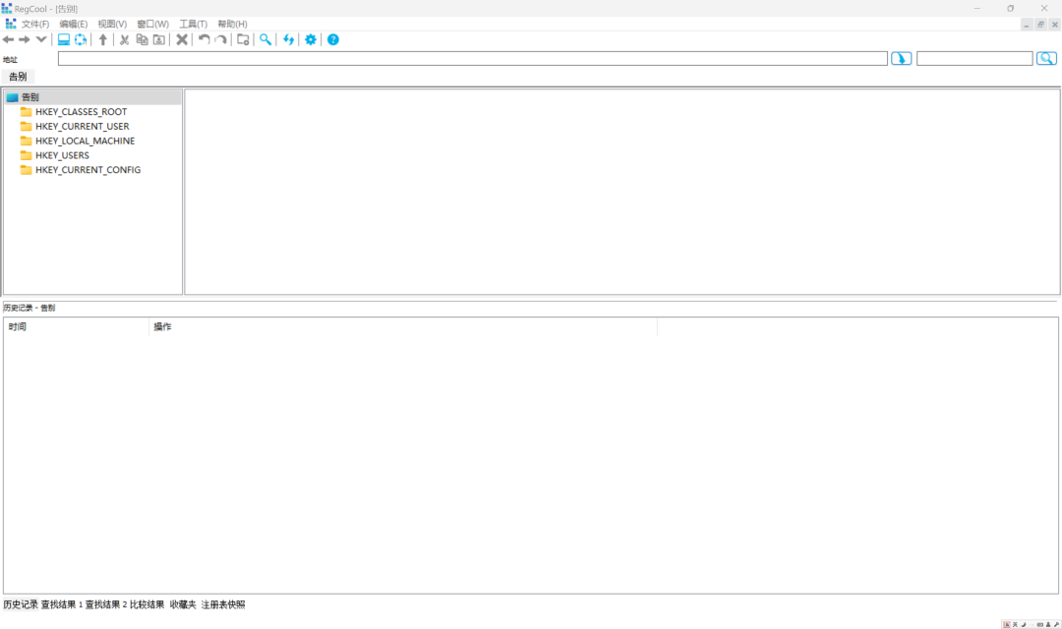Screen dimensions: 1062x629
Task: Minimize the inner 告别 child window
Action: pos(1027,25)
